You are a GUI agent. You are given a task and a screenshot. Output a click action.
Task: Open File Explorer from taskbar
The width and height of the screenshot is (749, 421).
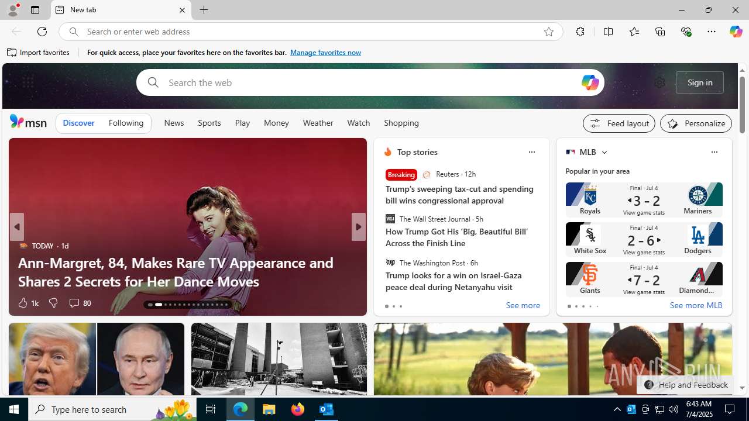click(269, 409)
